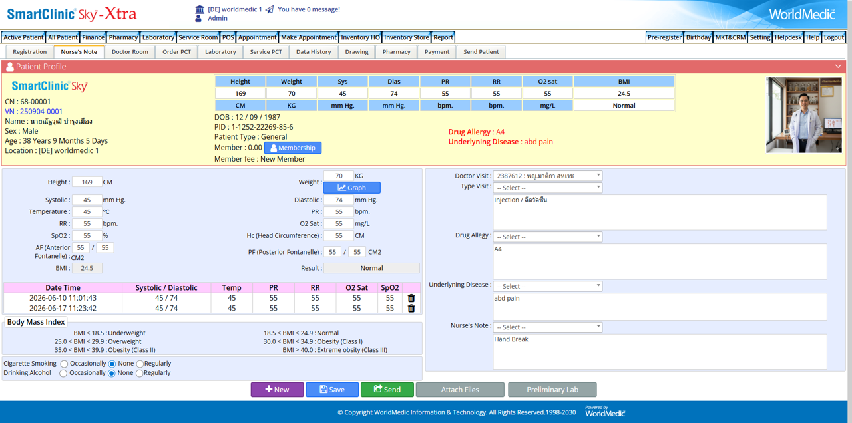Open Pre-register

point(664,37)
